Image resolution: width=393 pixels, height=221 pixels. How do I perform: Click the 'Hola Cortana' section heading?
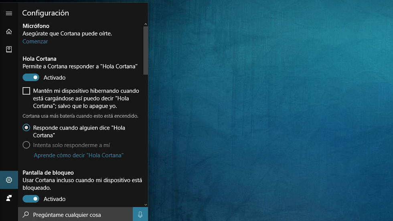click(x=39, y=59)
